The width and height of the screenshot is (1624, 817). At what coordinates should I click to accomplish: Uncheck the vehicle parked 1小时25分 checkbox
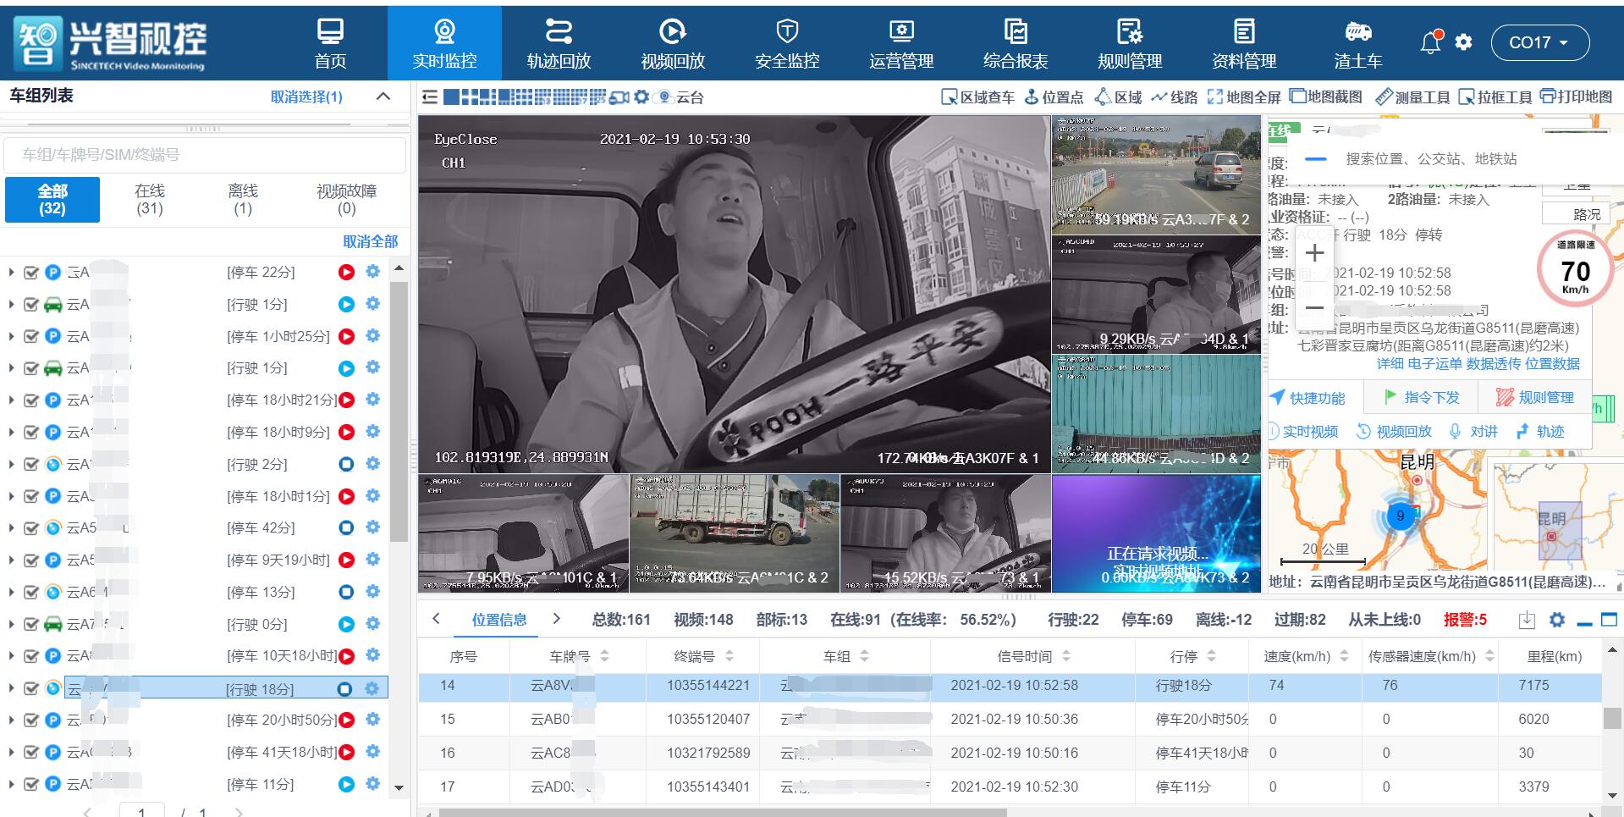[31, 336]
